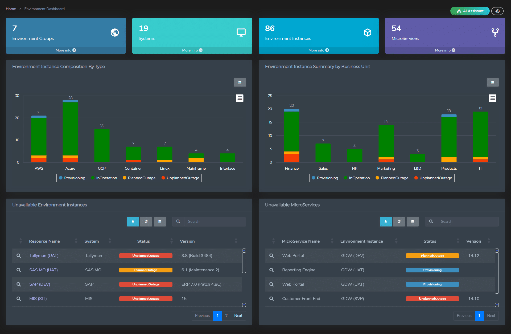Download the Unavailable Environment Instances table
Image resolution: width=511 pixels, height=334 pixels.
click(x=133, y=221)
